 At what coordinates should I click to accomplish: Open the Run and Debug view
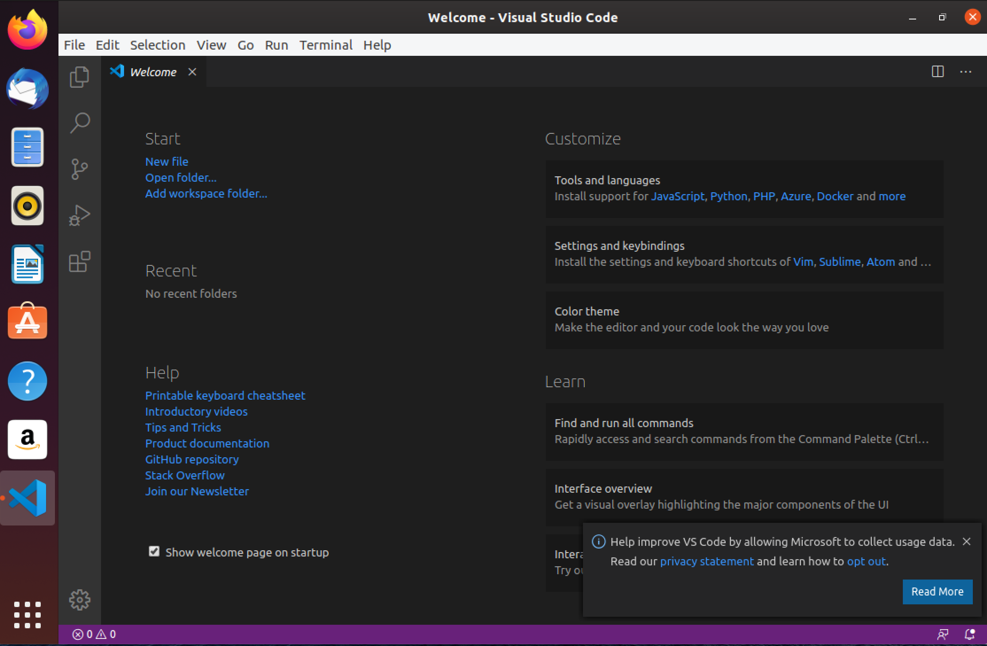coord(80,216)
